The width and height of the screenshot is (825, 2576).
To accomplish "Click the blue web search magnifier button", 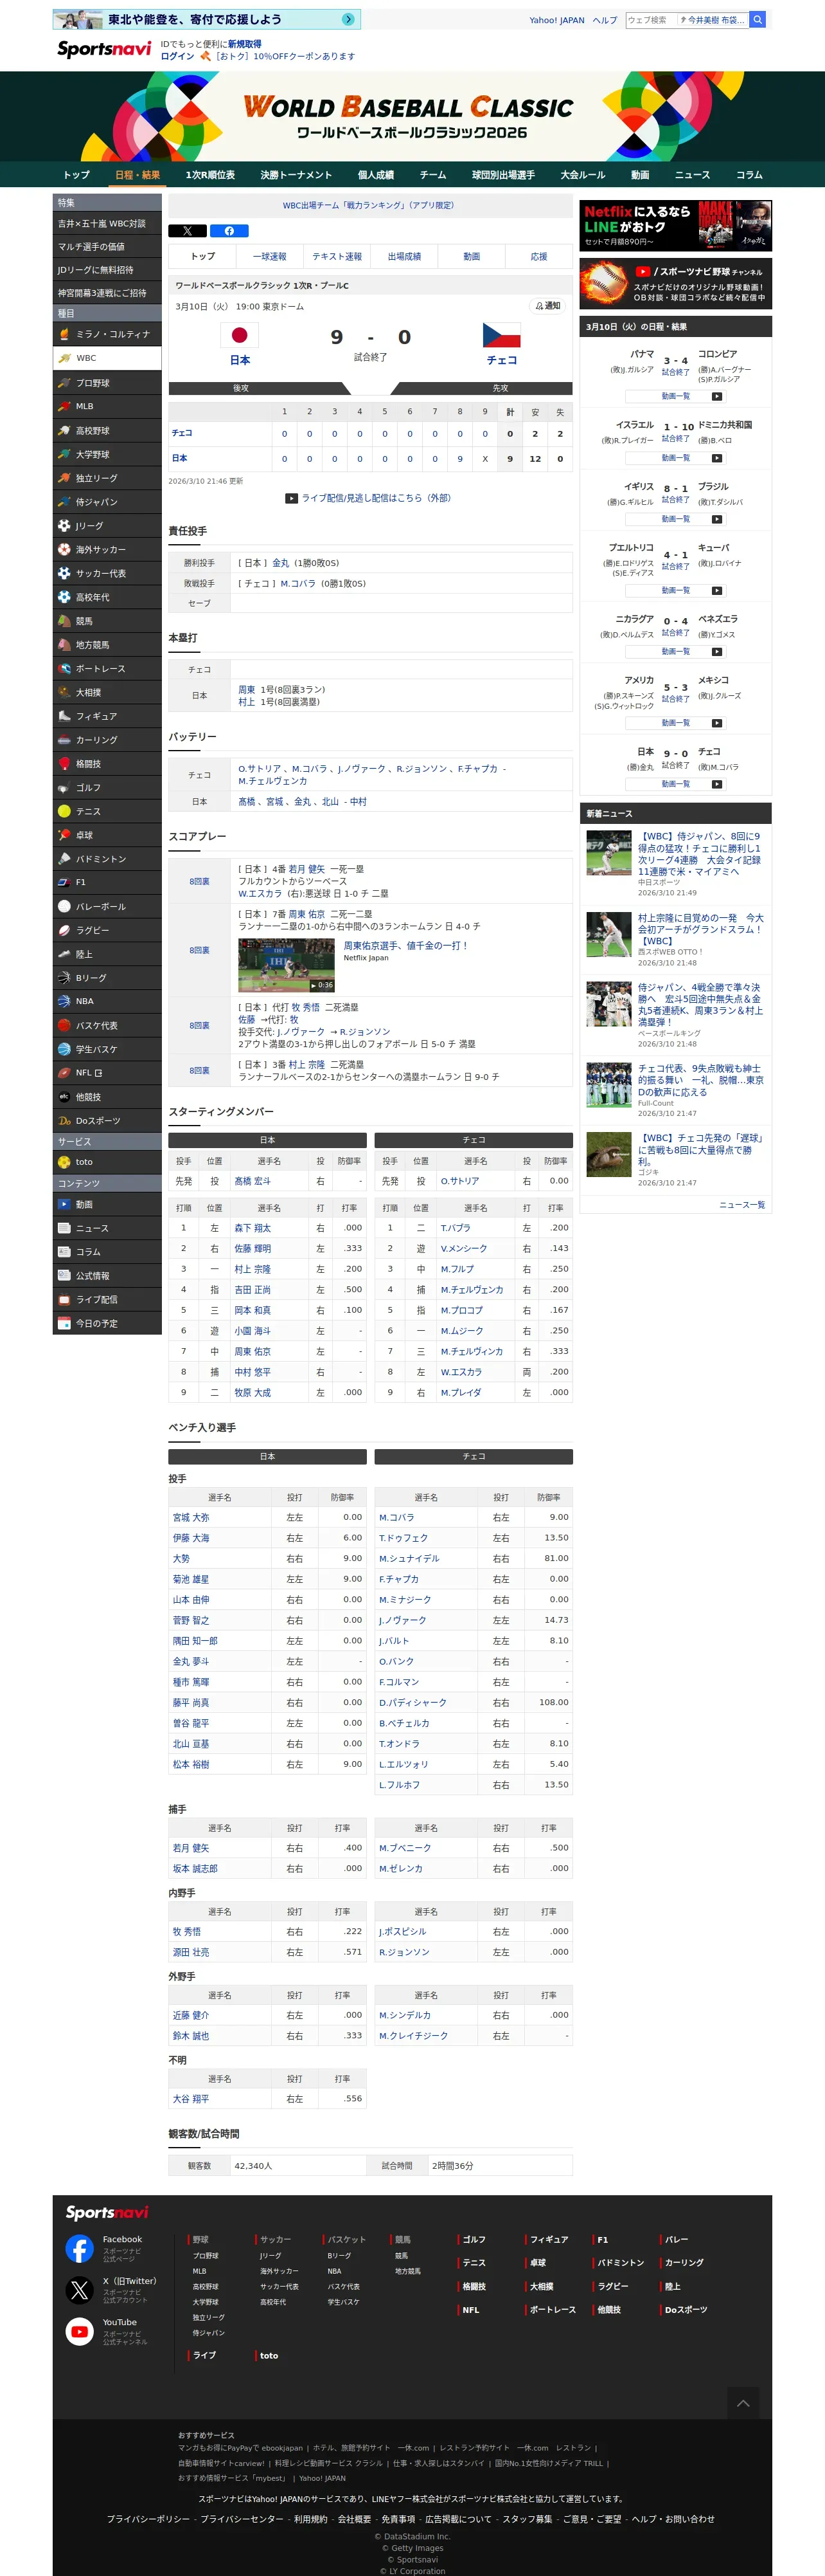I will click(x=758, y=19).
